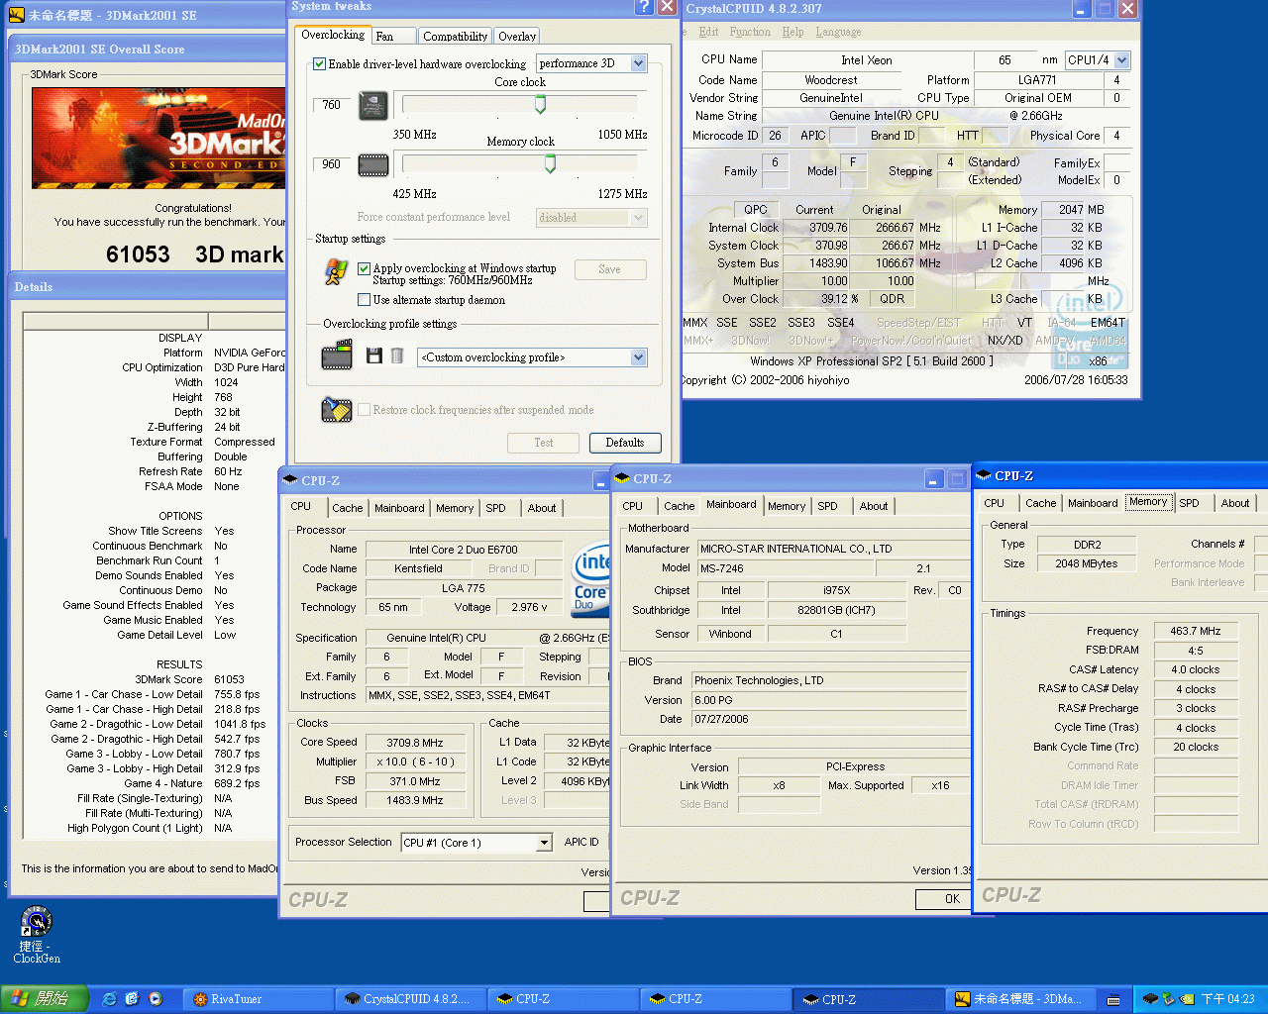Open SPD tab in CPU-Z memory window
1268x1014 pixels.
point(1189,503)
